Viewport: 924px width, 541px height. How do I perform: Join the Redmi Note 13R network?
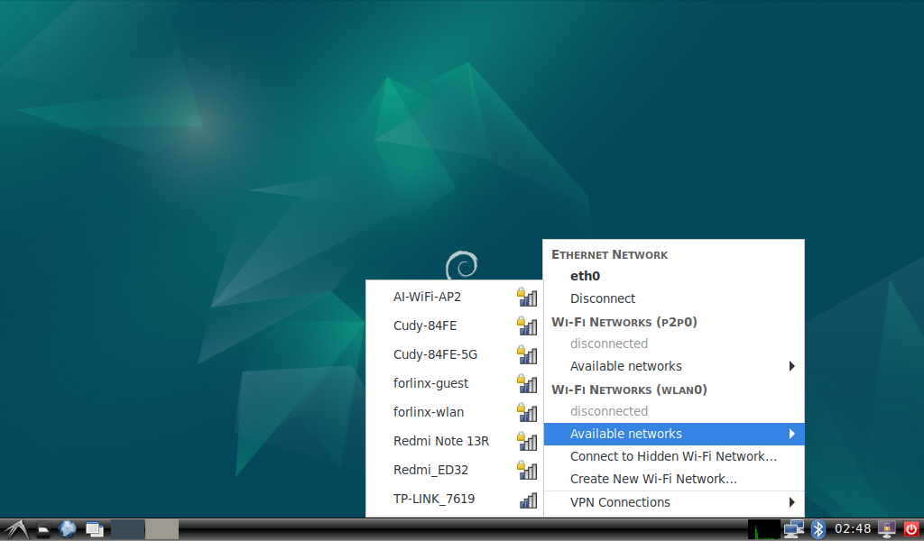pyautogui.click(x=455, y=441)
